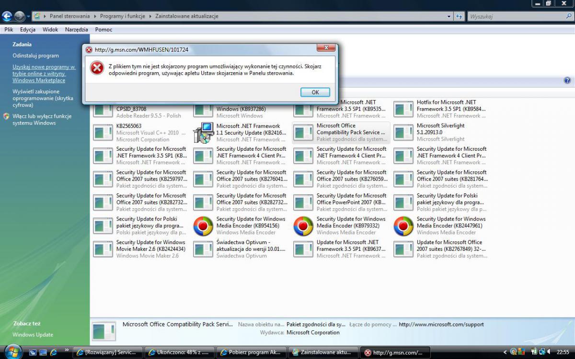The height and width of the screenshot is (359, 575).
Task: Select the Świadectwa Optivum update icon
Action: [203, 249]
